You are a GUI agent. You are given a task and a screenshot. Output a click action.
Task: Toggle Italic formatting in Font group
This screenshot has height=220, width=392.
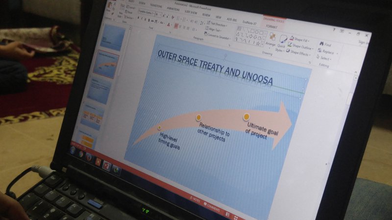[143, 19]
